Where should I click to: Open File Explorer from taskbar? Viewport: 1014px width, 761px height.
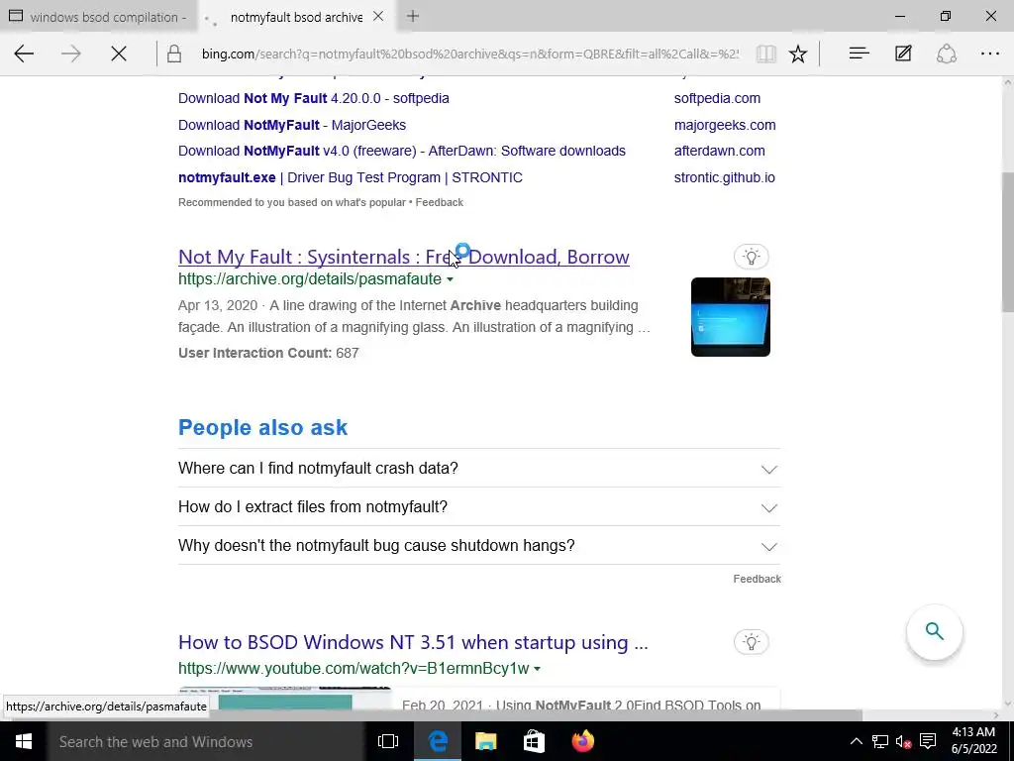[x=485, y=741]
